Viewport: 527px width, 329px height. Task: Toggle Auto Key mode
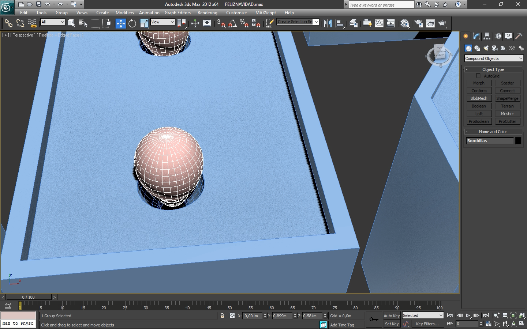pyautogui.click(x=392, y=316)
